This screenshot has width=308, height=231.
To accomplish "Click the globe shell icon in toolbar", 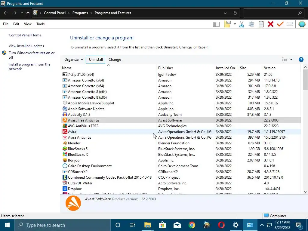I will coord(302,24).
